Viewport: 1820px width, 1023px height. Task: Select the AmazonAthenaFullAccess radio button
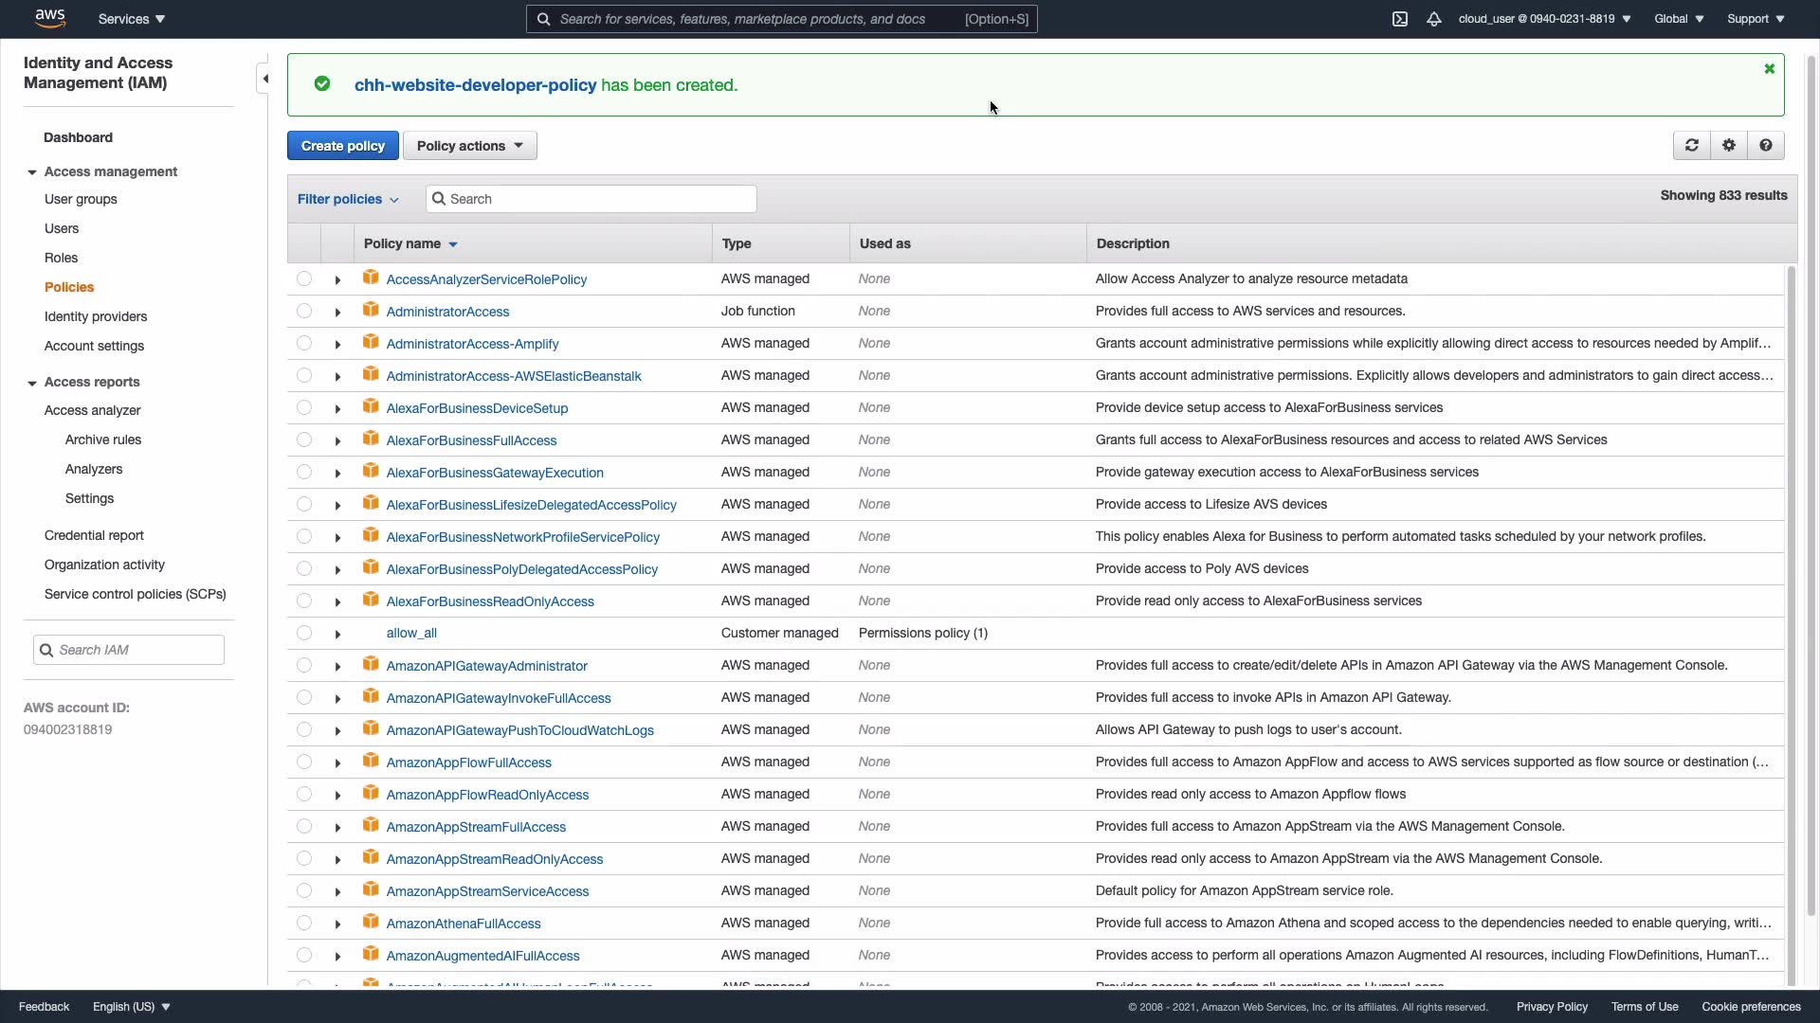coord(304,923)
